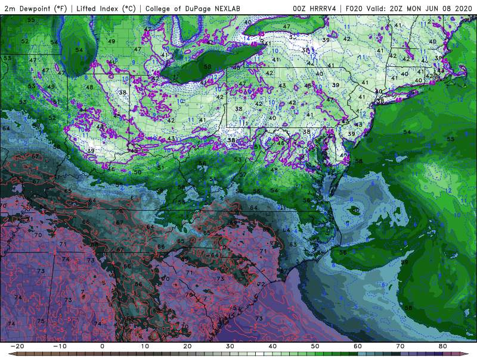Select 'College of DuPage NEXLAB' header text
477x357 pixels.
pyautogui.click(x=193, y=9)
